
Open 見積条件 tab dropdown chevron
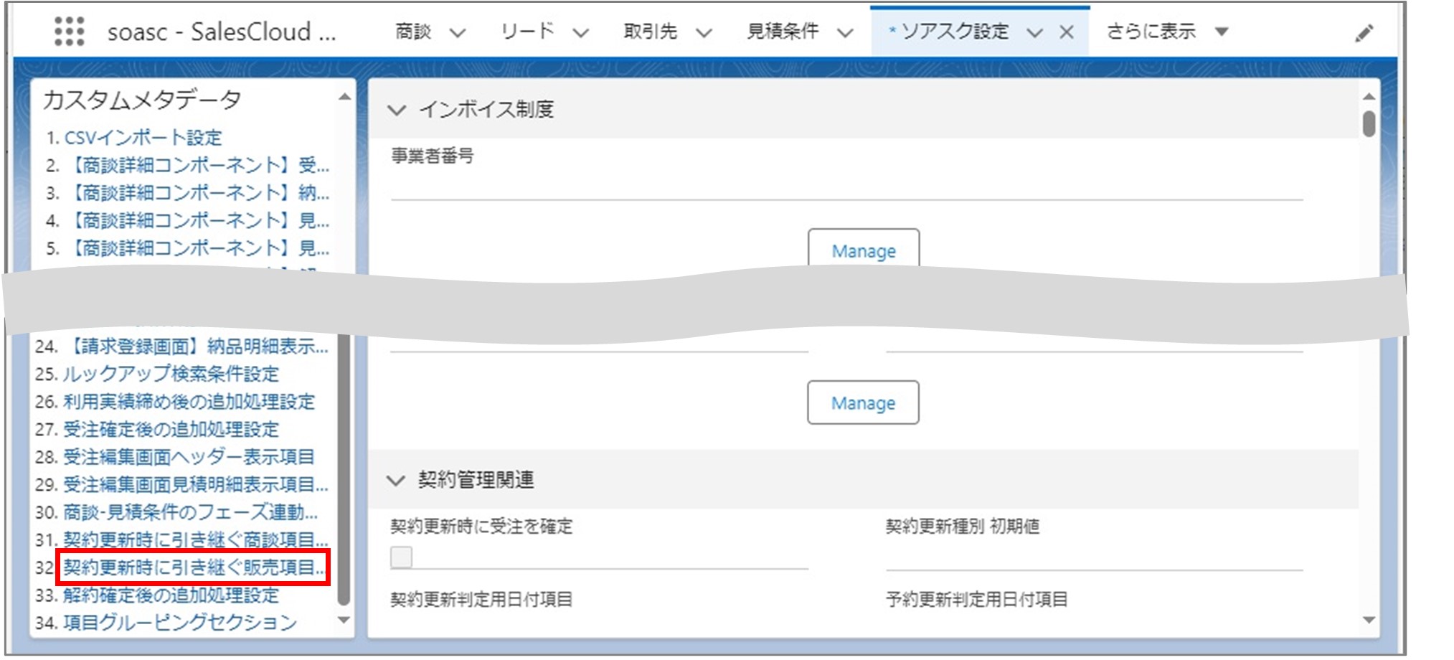[845, 33]
